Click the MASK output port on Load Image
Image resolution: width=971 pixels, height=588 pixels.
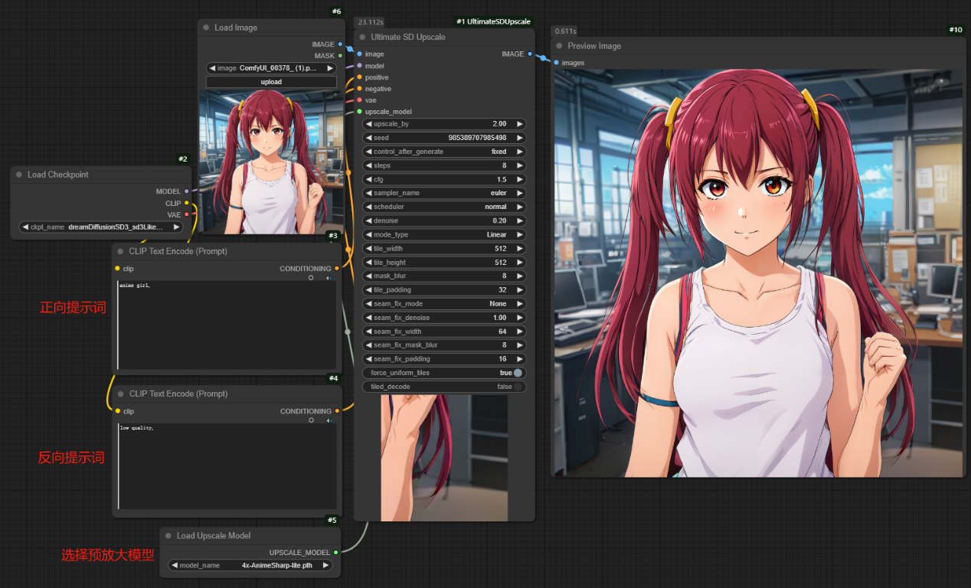click(x=341, y=56)
